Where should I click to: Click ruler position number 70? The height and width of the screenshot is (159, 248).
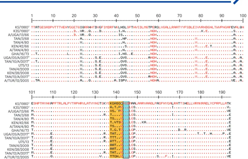180,16
